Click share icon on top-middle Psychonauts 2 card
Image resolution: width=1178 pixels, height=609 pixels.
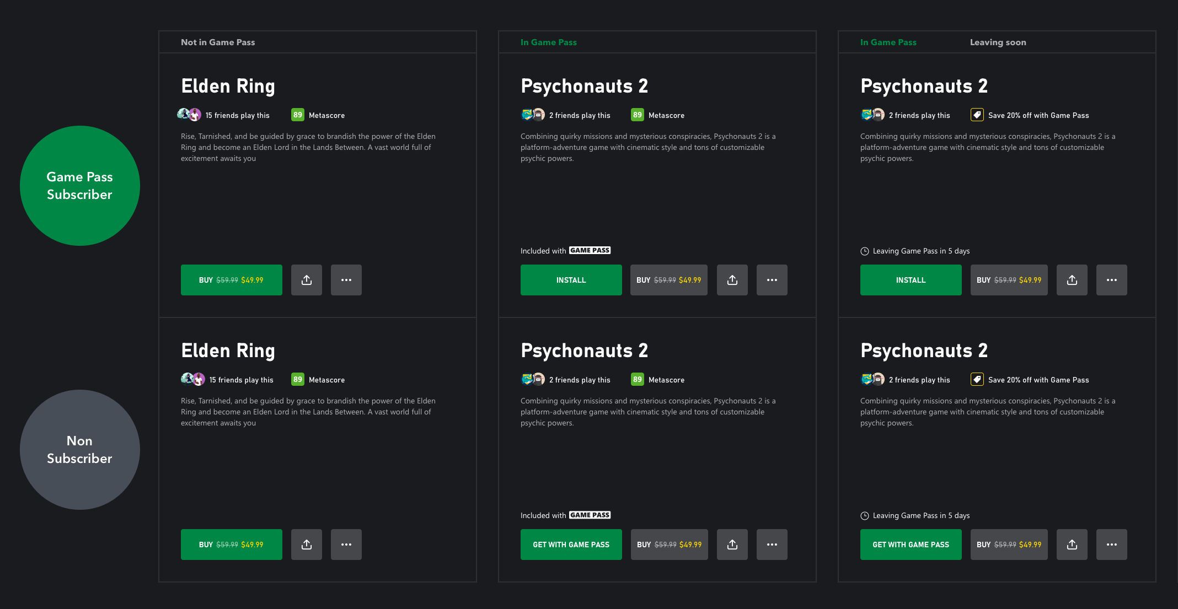point(732,280)
